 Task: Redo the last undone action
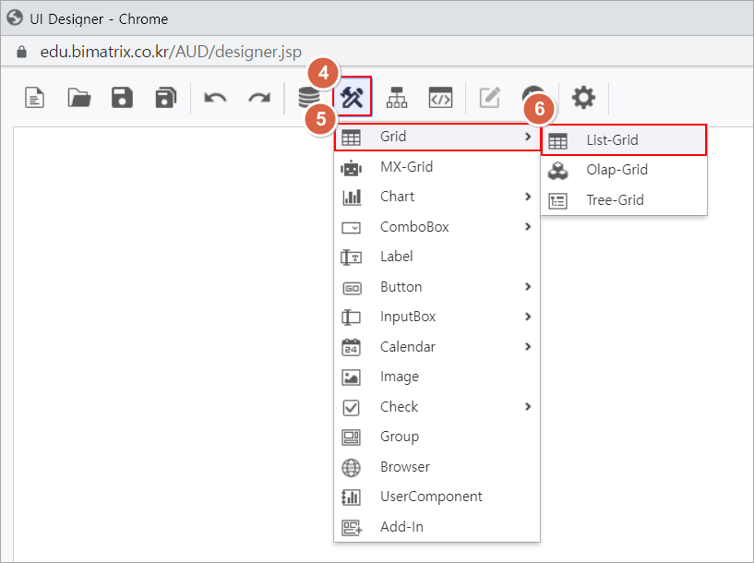pyautogui.click(x=259, y=97)
